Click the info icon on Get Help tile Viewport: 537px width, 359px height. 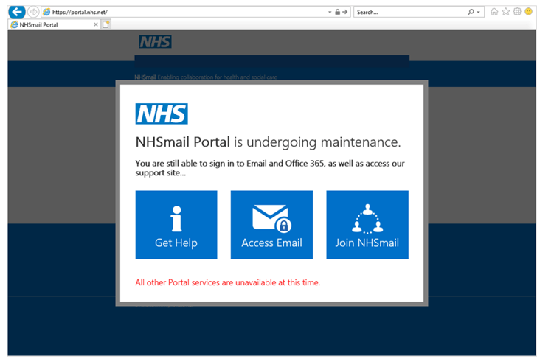[176, 219]
